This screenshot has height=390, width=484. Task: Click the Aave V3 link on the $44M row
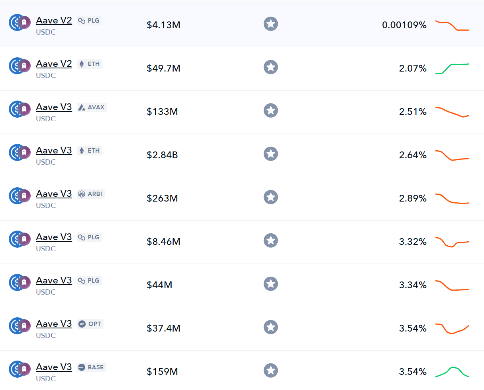click(54, 280)
